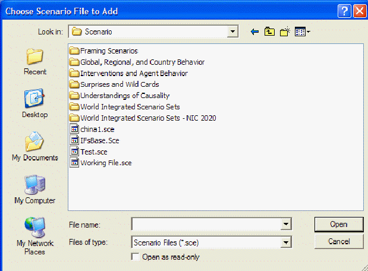Screen dimensions: 368x271
Task: Select the IFsBase.Sce file
Action: [x=99, y=141]
